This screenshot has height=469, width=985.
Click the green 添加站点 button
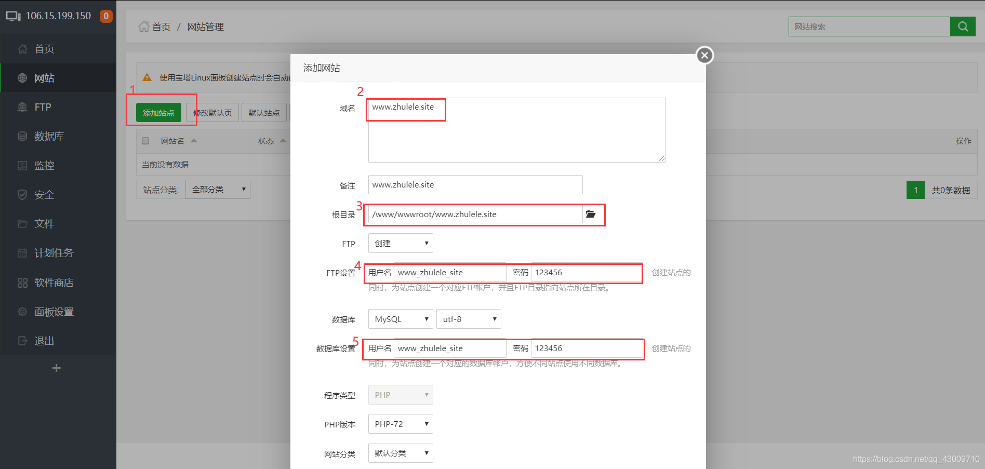158,113
